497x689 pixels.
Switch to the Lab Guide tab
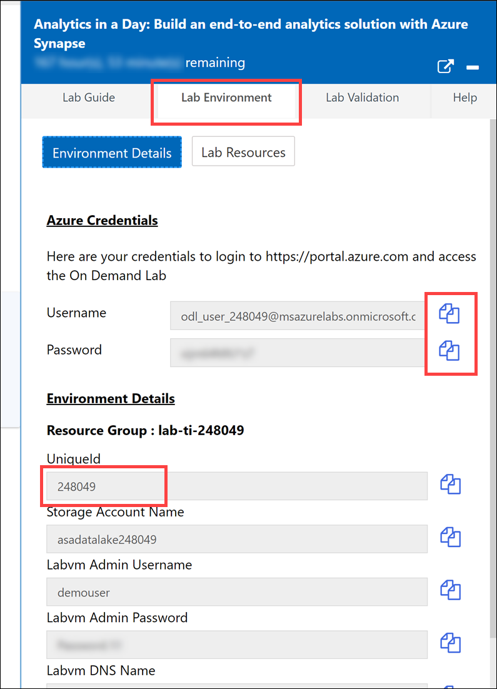89,98
